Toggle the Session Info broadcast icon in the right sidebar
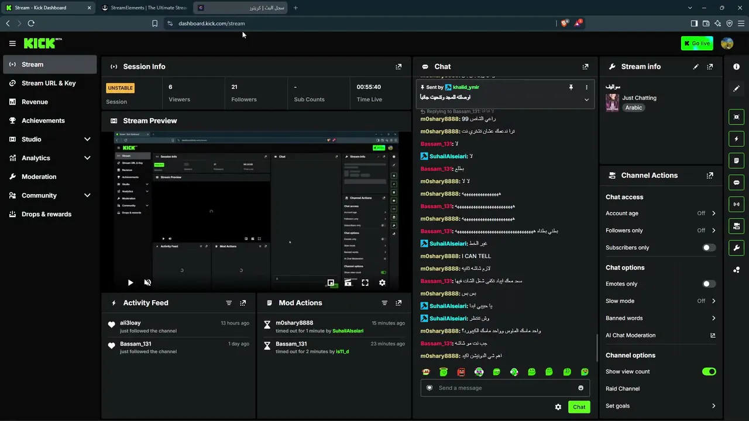This screenshot has height=421, width=749. [x=736, y=204]
